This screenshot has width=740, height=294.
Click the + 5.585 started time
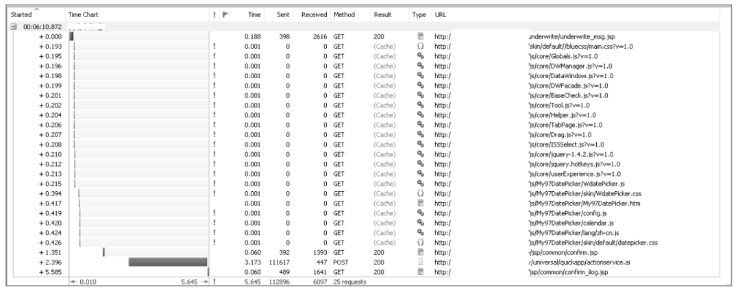pyautogui.click(x=50, y=272)
